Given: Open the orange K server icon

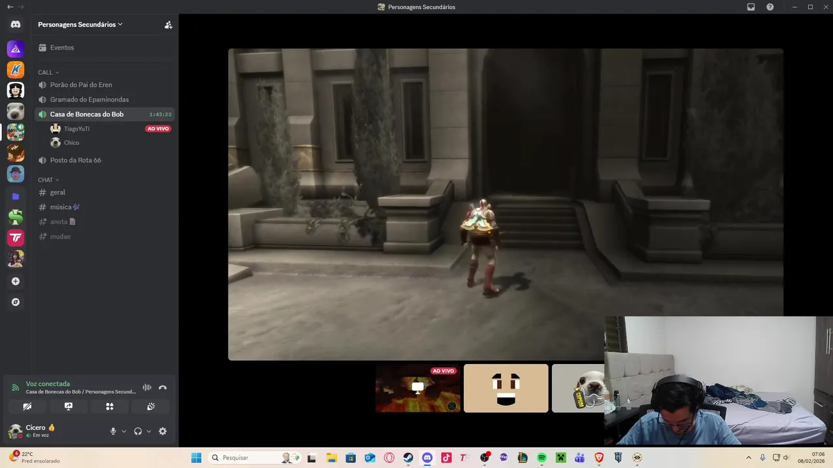Looking at the screenshot, I should coord(16,70).
